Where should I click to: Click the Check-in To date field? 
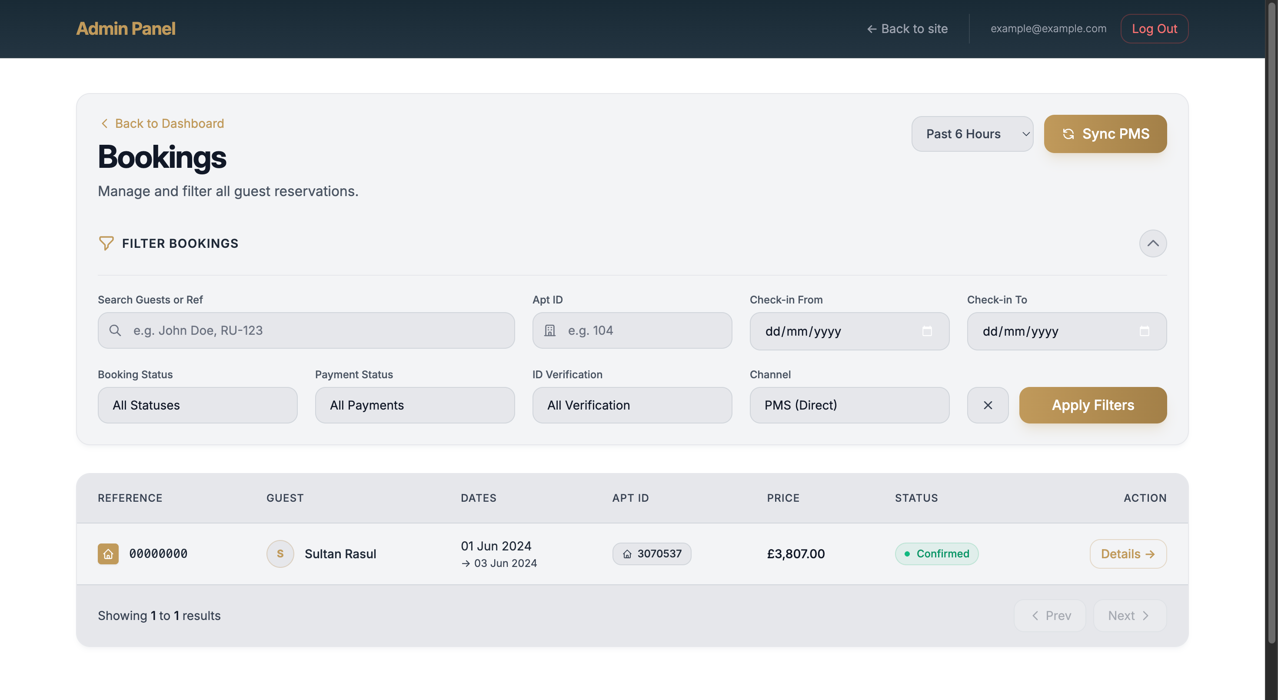pos(1067,331)
